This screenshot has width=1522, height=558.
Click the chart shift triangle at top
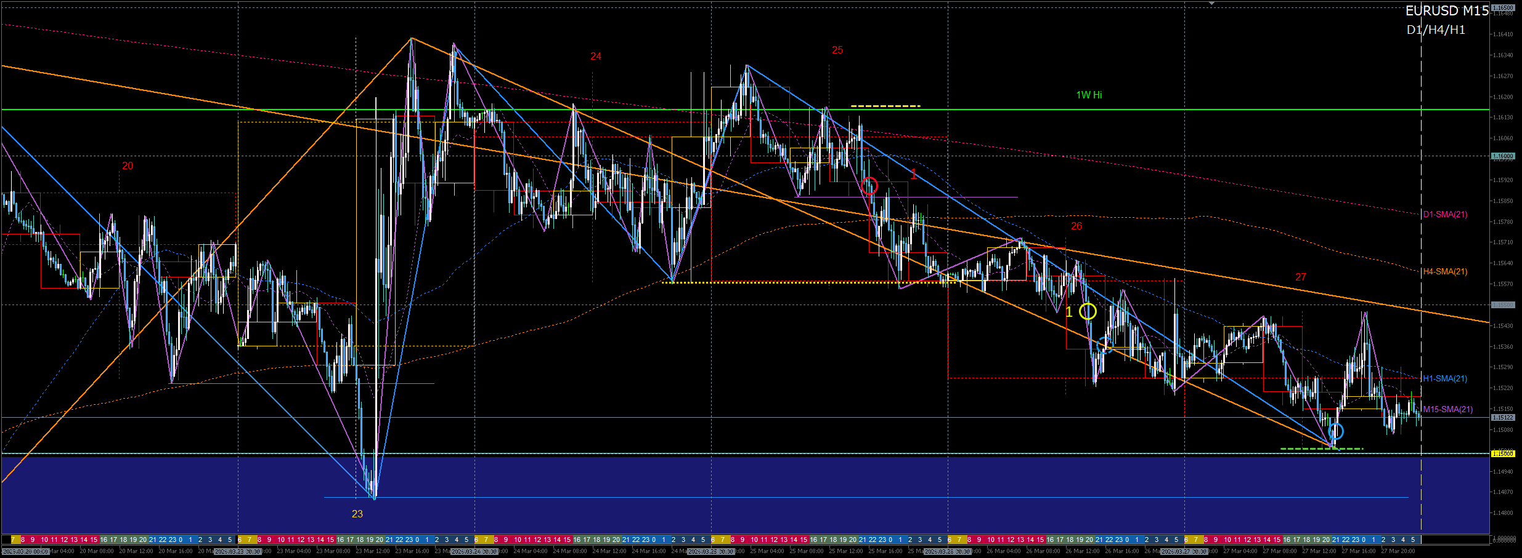(1211, 3)
